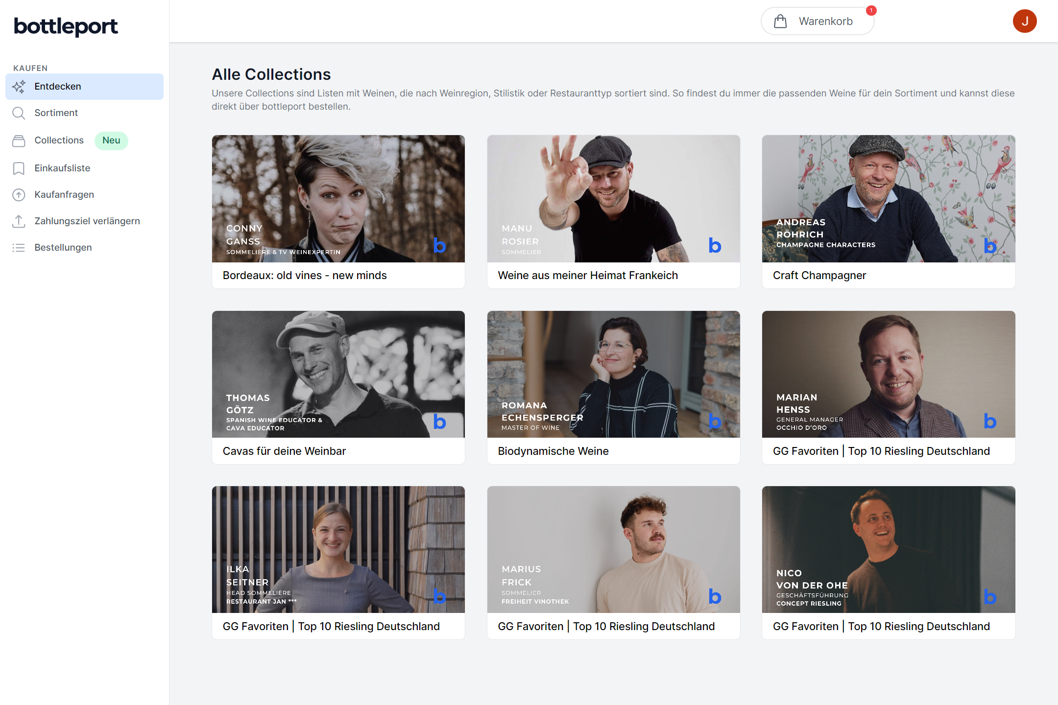Image resolution: width=1058 pixels, height=705 pixels.
Task: Click the Neu badge next to Collections
Action: point(111,141)
